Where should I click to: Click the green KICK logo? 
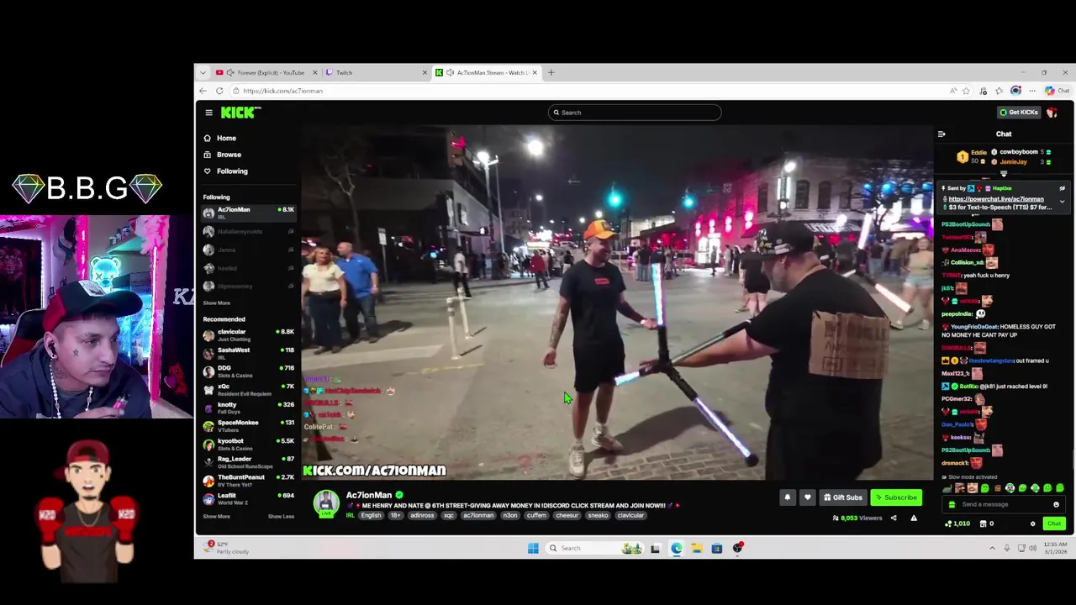click(x=240, y=113)
